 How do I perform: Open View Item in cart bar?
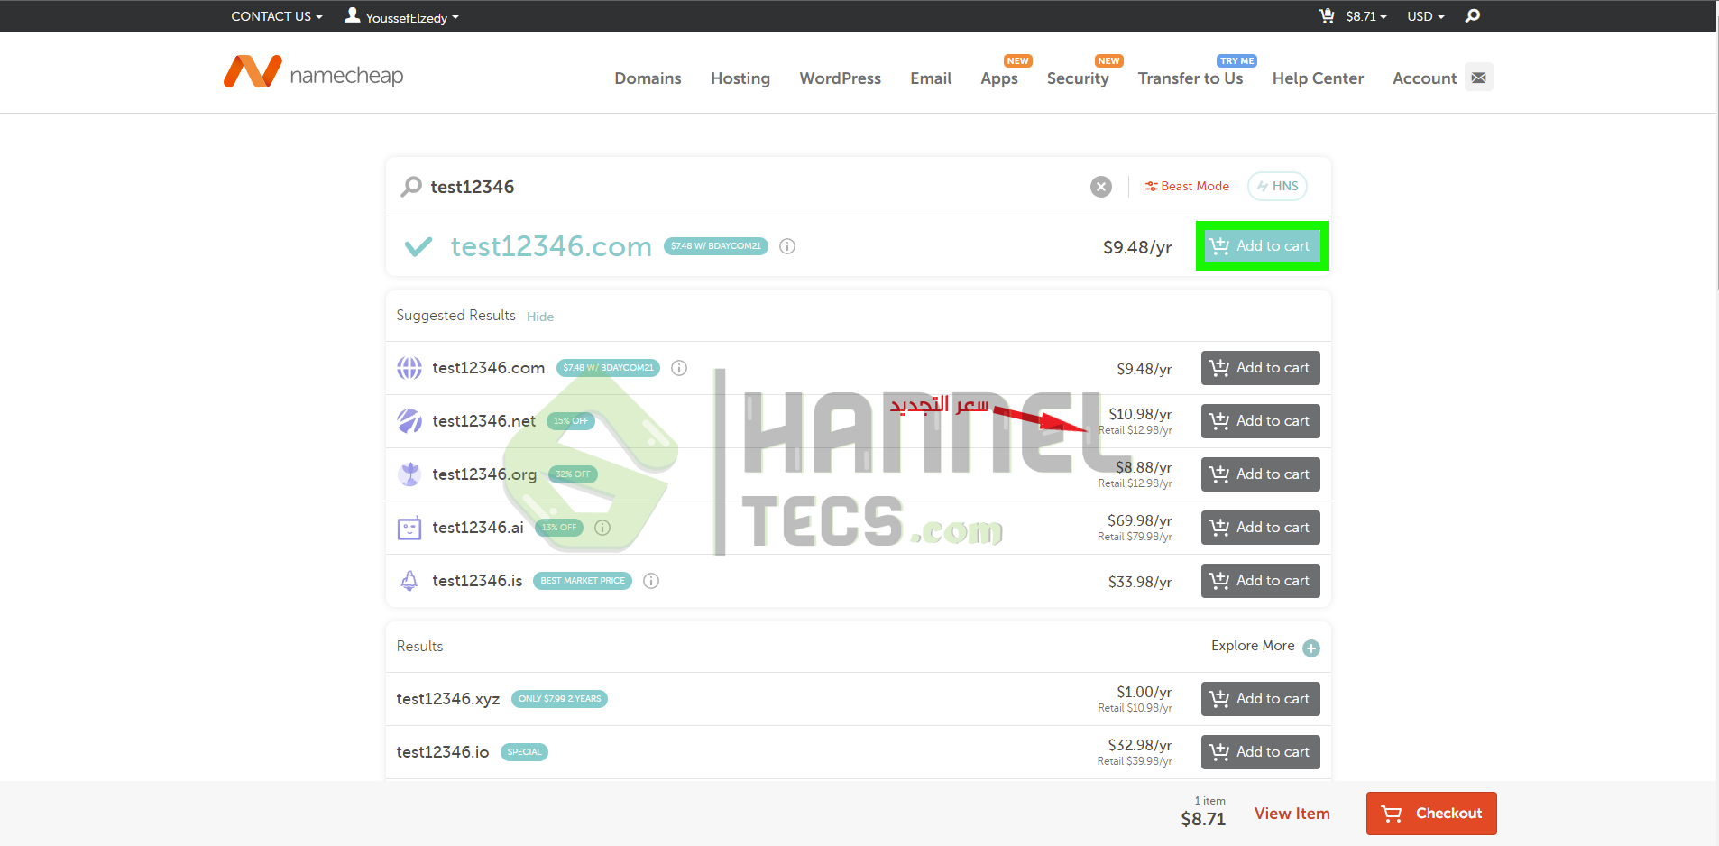pos(1292,814)
